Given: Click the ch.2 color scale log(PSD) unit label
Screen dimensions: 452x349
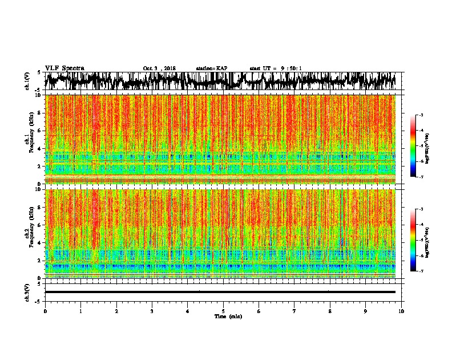Looking at the screenshot, I should click(427, 242).
